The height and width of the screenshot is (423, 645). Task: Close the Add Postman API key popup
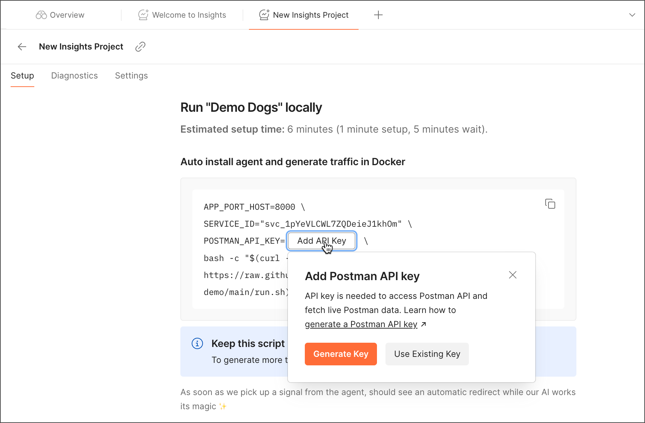[513, 275]
